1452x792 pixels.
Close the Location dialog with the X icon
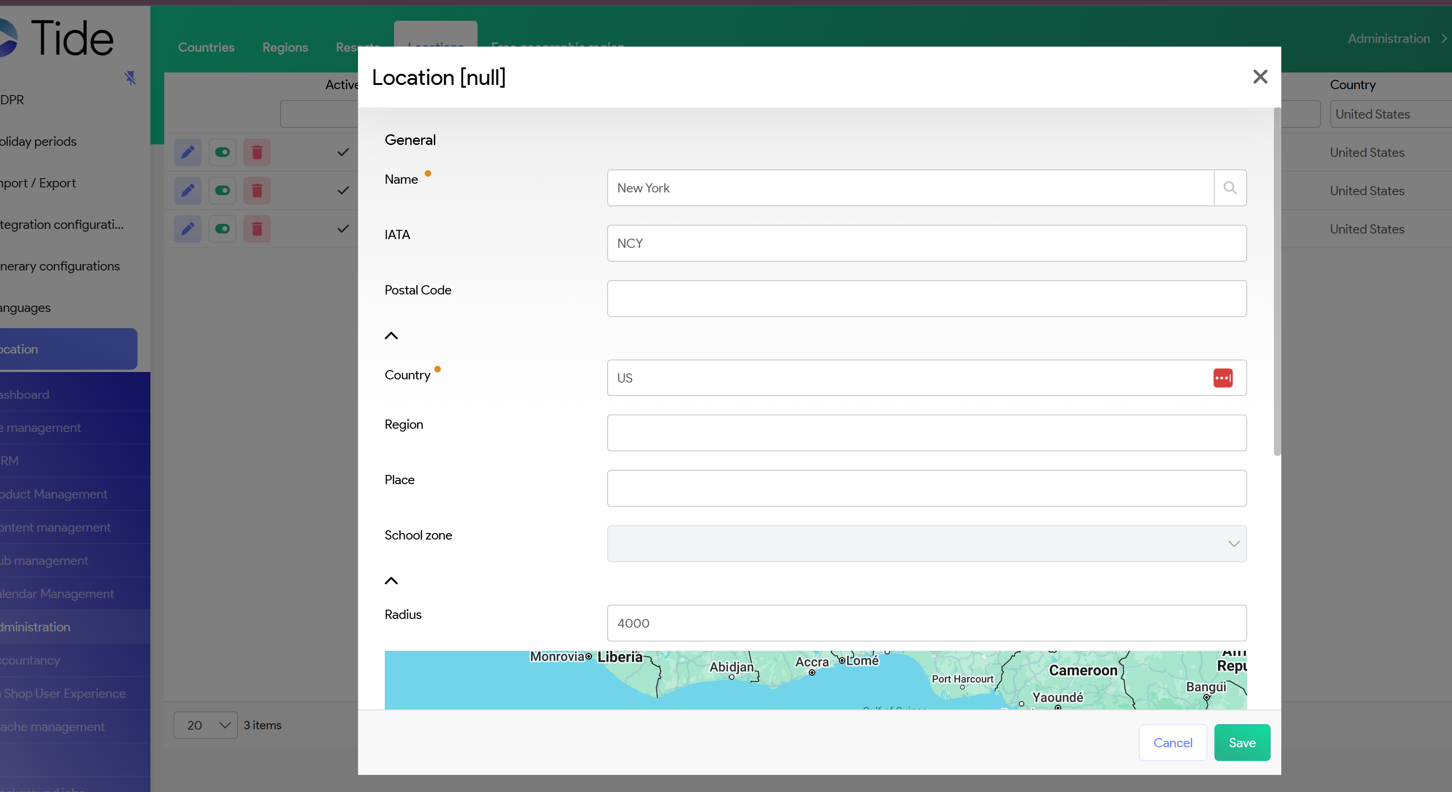tap(1260, 77)
